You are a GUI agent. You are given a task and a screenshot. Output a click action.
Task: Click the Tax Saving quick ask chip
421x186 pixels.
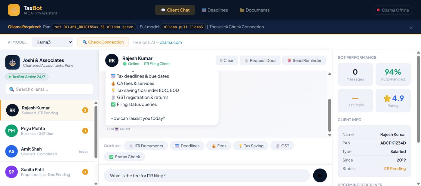click(x=251, y=146)
